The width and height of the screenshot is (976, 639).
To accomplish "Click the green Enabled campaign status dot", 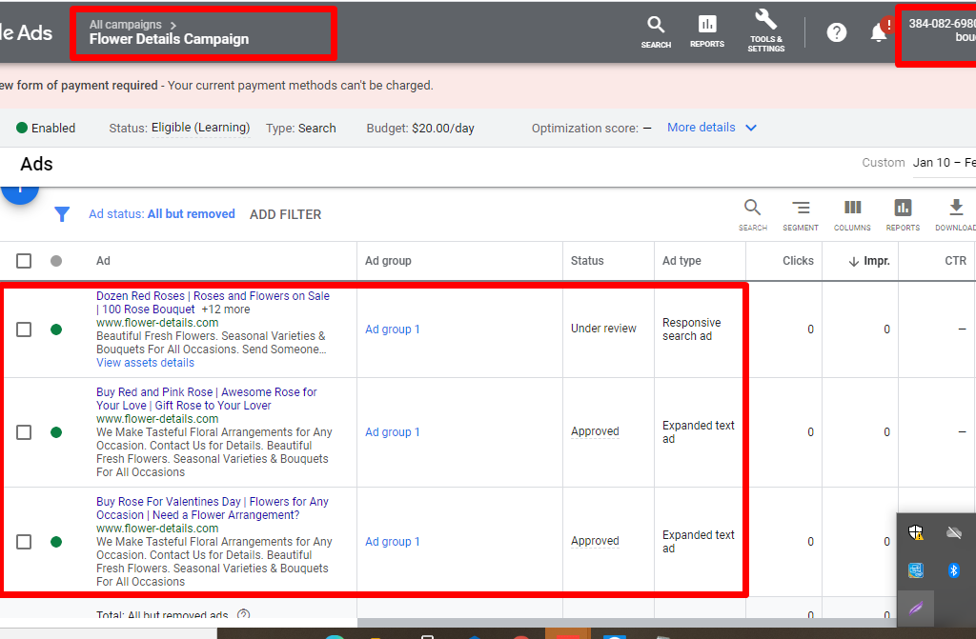I will pos(22,128).
